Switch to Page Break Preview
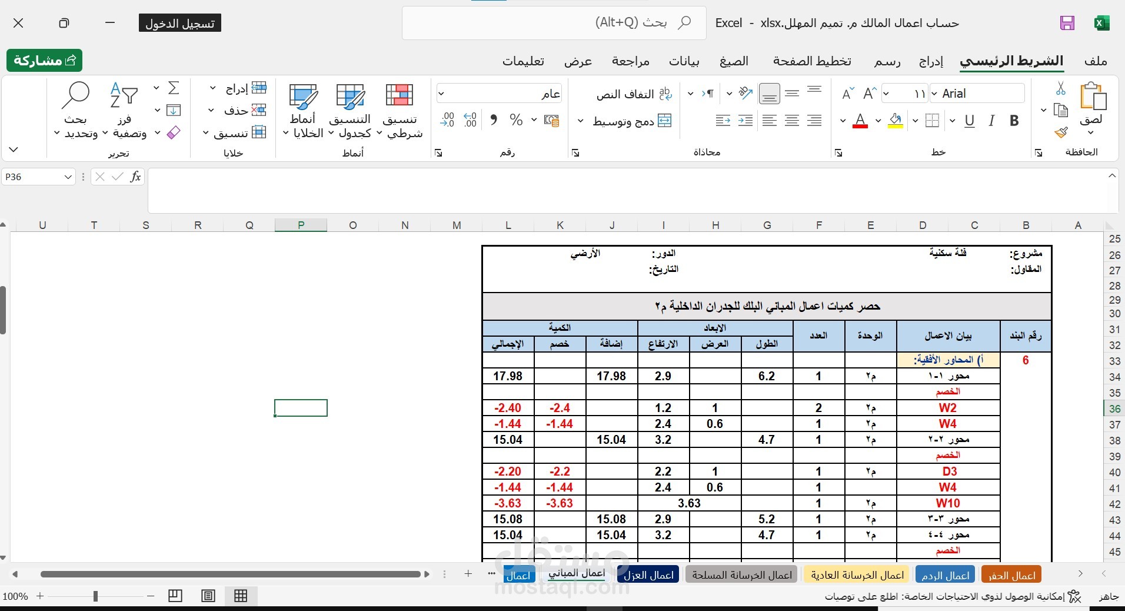Image resolution: width=1125 pixels, height=611 pixels. point(175,596)
